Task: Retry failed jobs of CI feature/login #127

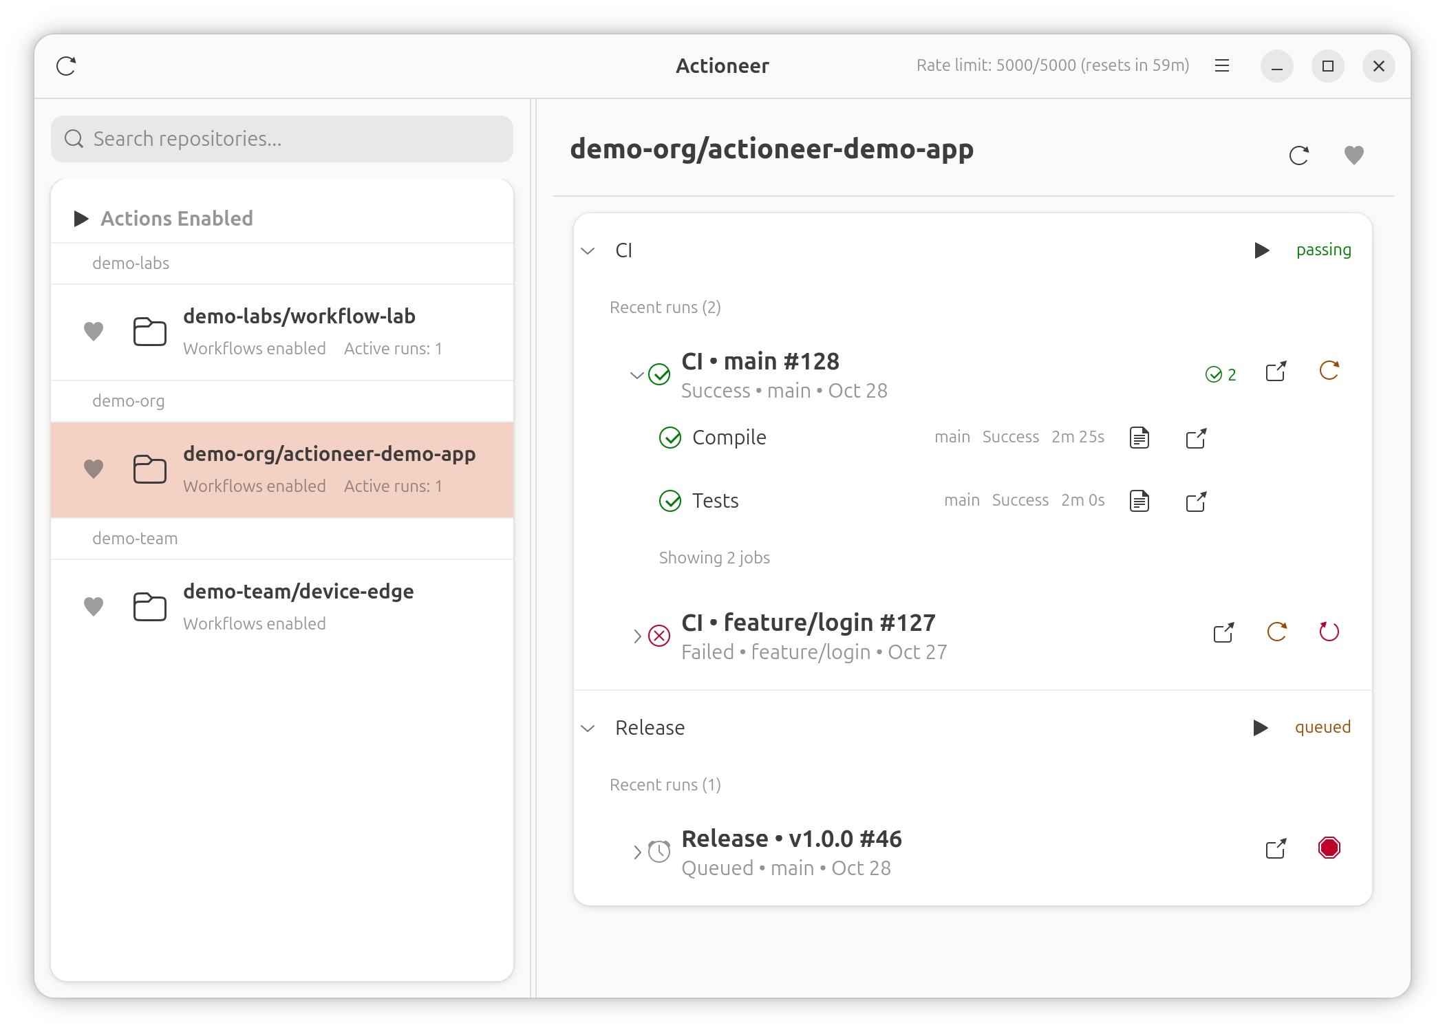Action: pyautogui.click(x=1330, y=633)
